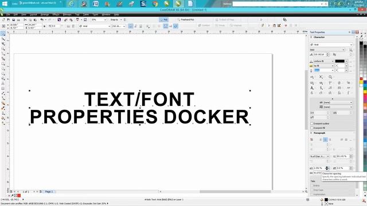Undo the last action
This screenshot has height=206, width=367.
[x=42, y=20]
